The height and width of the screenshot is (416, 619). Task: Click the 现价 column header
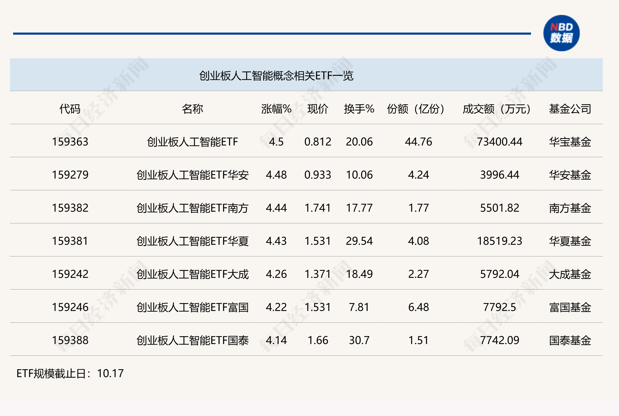(x=318, y=109)
